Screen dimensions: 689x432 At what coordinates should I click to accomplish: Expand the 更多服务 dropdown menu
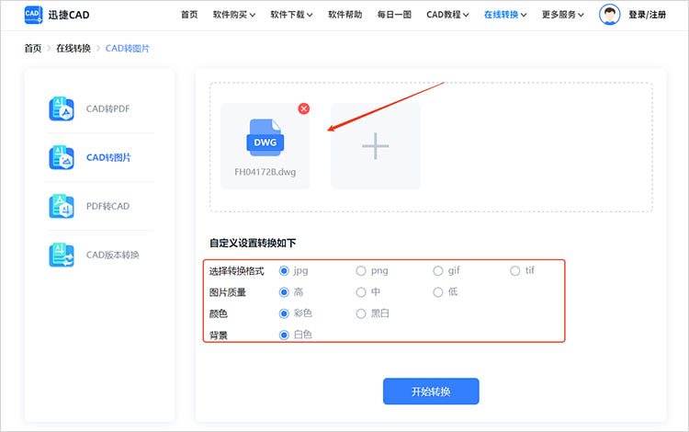(563, 15)
